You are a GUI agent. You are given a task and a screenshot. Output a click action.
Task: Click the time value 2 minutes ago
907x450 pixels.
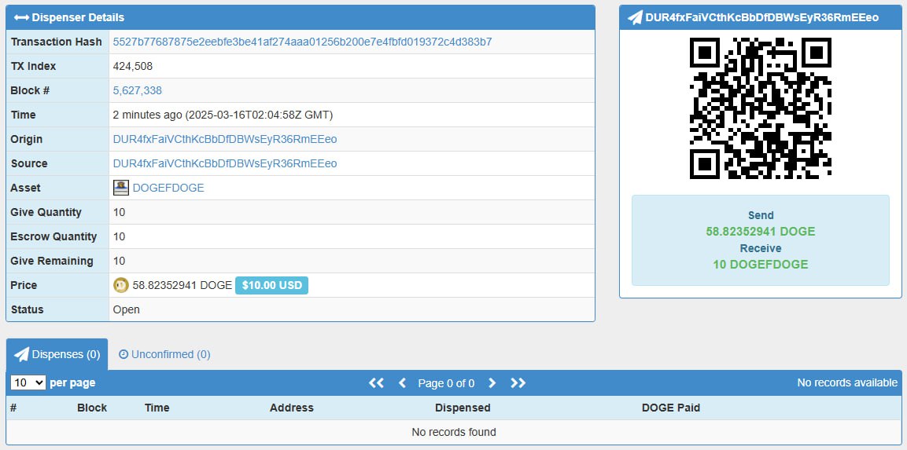[x=223, y=115]
